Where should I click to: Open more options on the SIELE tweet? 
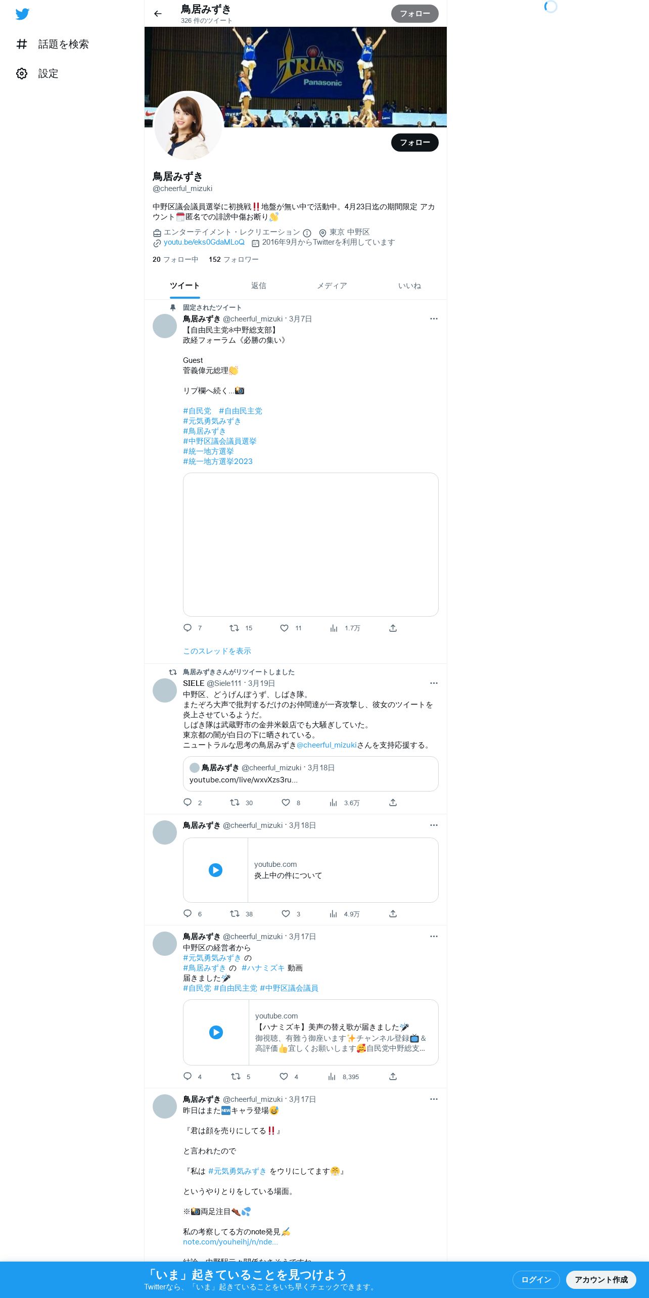click(x=434, y=683)
